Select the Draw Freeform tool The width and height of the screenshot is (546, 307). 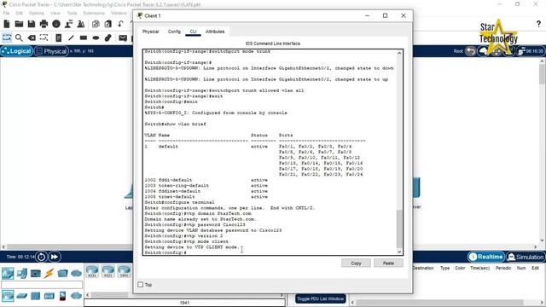tap(108, 38)
